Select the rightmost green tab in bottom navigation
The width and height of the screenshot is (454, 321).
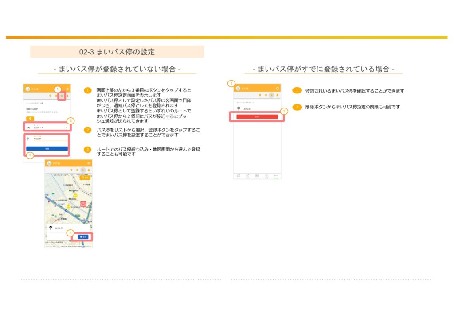(276, 176)
